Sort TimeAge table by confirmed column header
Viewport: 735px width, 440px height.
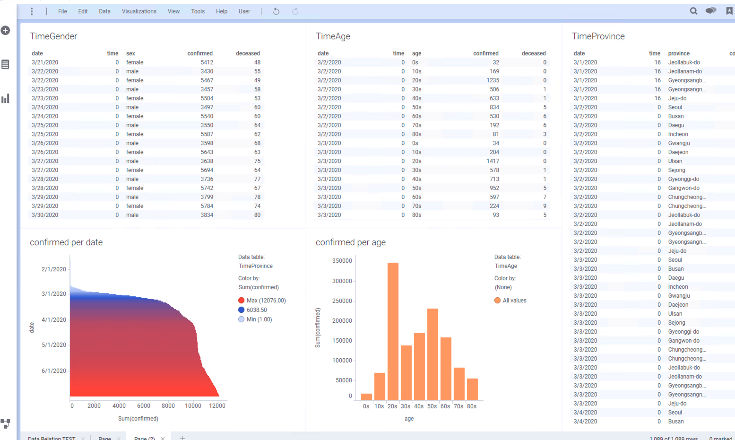point(485,53)
